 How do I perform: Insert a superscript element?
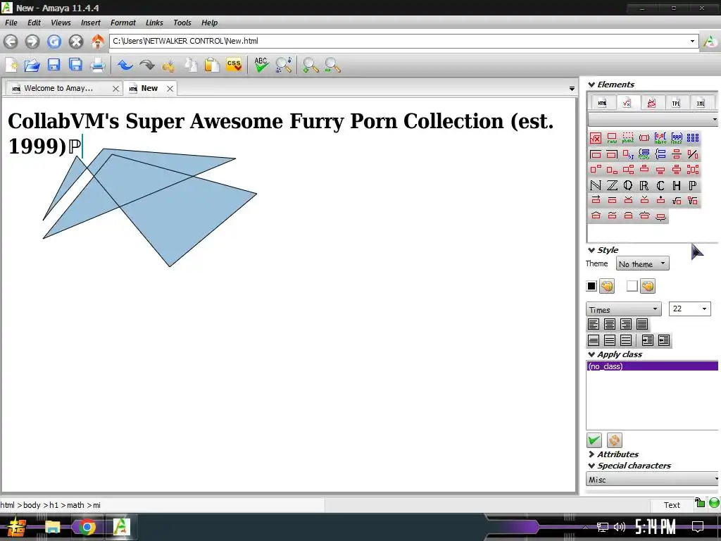coord(596,169)
